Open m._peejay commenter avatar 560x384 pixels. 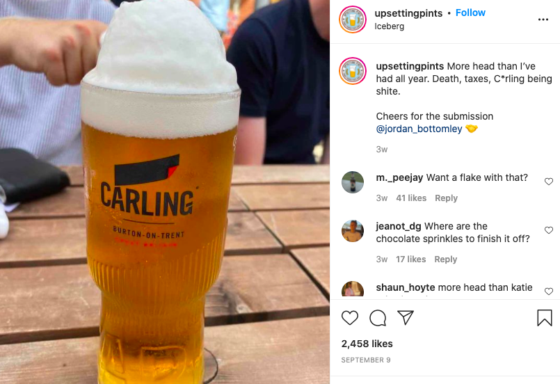click(x=353, y=182)
